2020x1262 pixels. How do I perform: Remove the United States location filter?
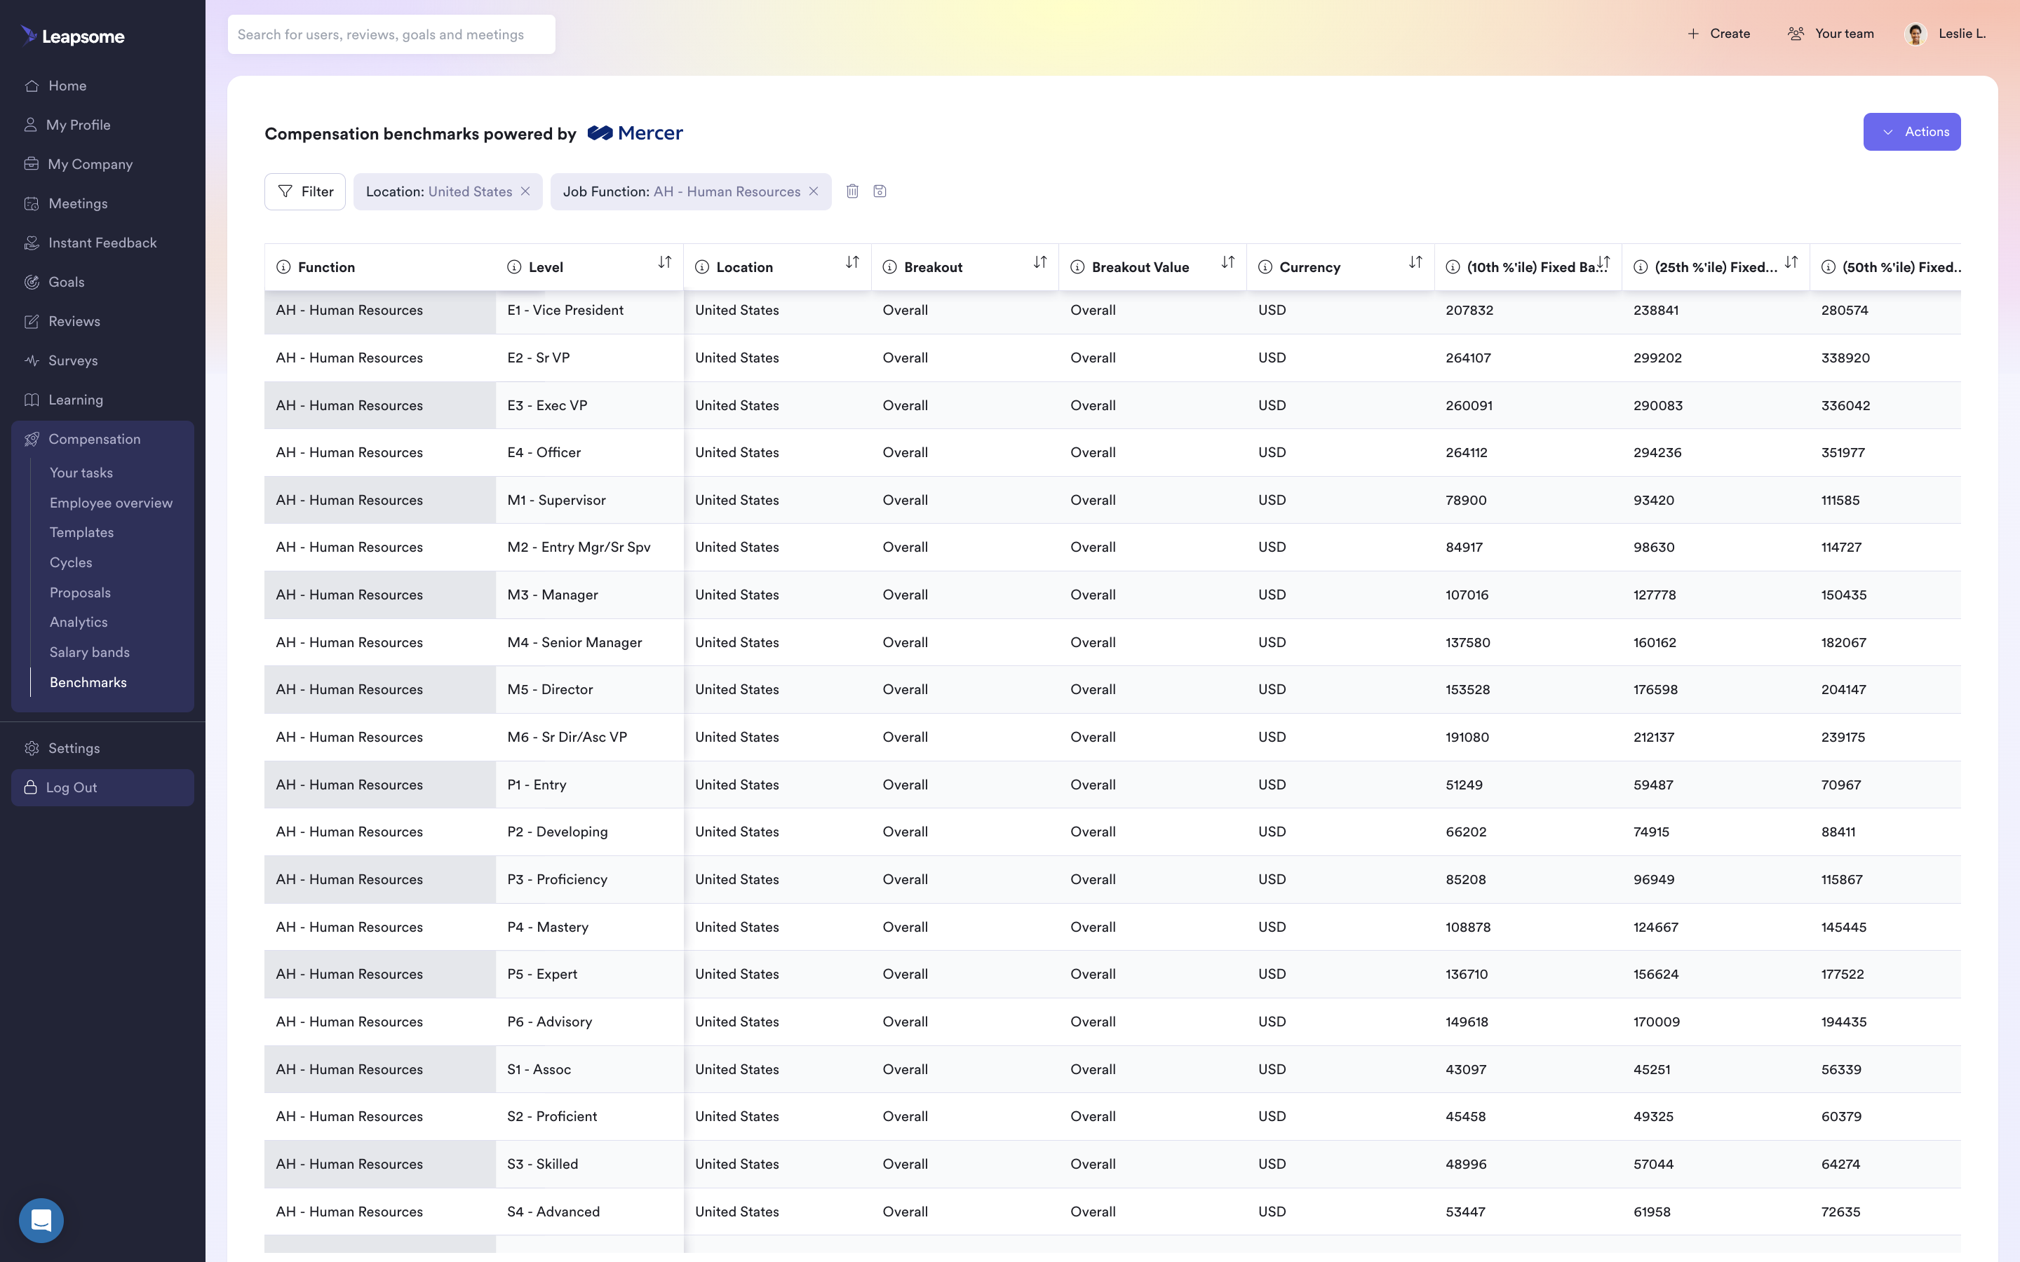527,191
